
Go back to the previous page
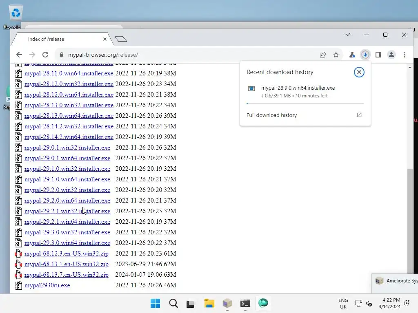pos(19,55)
